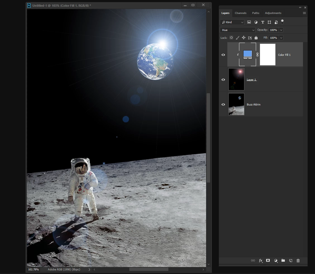315x274 pixels.
Task: Hide Layer 1 visibility eye
Action: pos(223,80)
